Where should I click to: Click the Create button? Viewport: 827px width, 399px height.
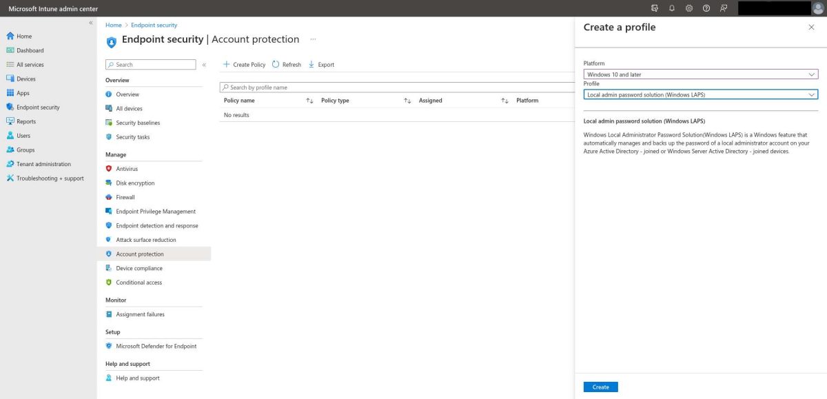(x=600, y=387)
